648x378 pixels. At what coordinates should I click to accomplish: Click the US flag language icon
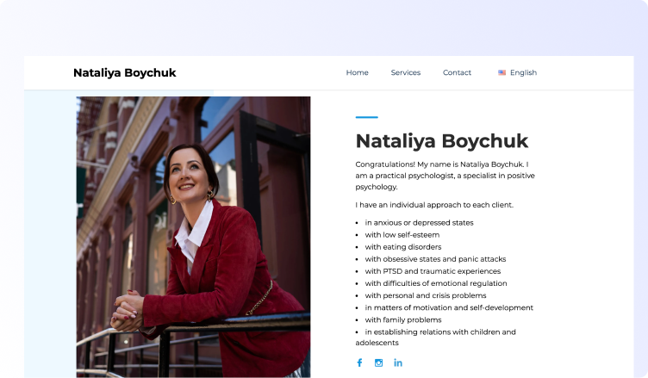502,73
